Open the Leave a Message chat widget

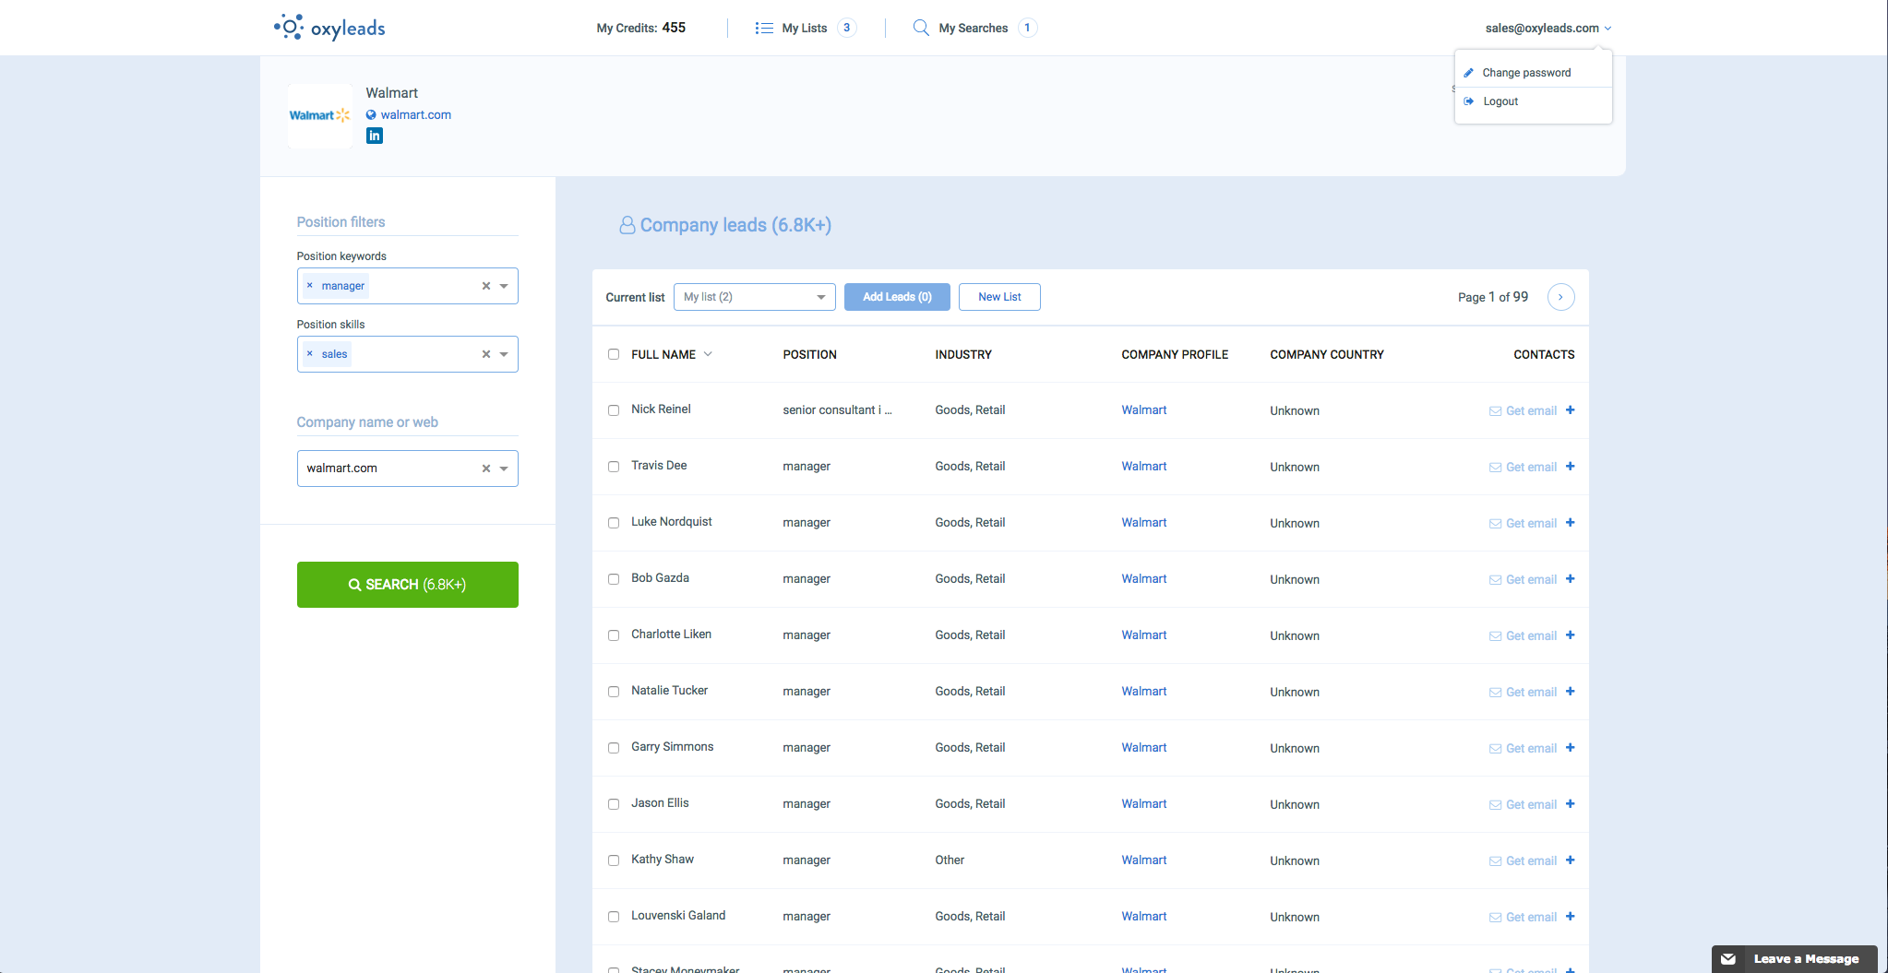tap(1794, 959)
